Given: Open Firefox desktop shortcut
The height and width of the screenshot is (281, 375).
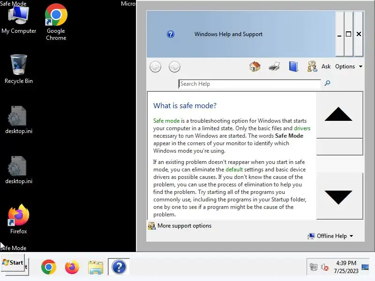Looking at the screenshot, I should tap(19, 219).
